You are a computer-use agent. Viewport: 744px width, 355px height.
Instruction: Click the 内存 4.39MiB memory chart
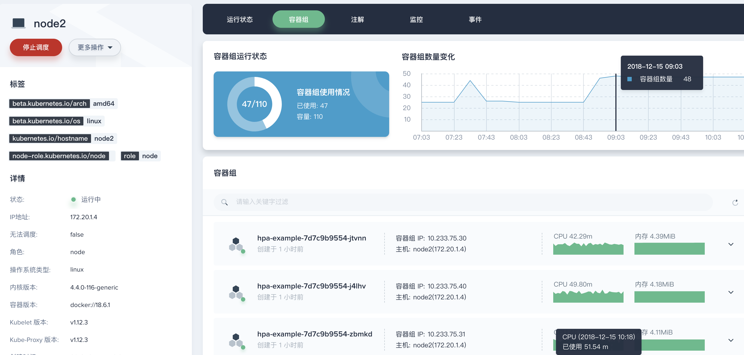[669, 249]
